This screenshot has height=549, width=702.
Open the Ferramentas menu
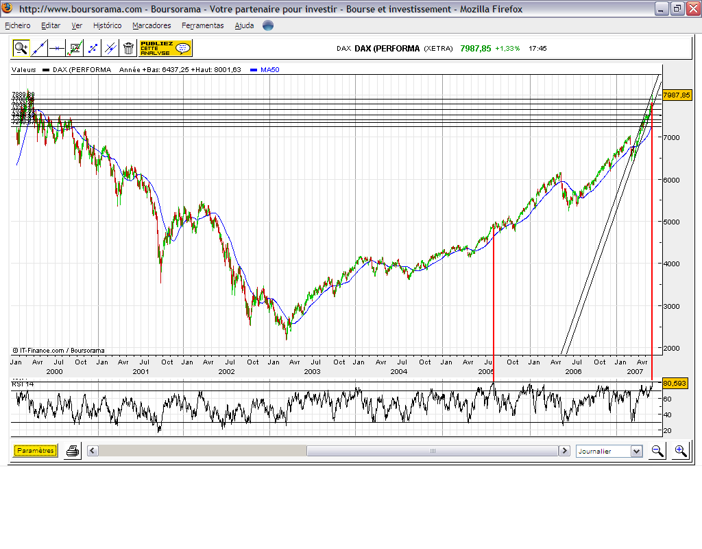pos(202,25)
